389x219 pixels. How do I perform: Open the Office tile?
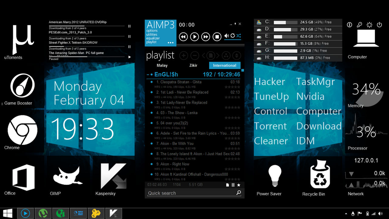(23, 177)
